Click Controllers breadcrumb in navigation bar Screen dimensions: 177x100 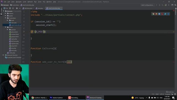click(x=15, y=5)
